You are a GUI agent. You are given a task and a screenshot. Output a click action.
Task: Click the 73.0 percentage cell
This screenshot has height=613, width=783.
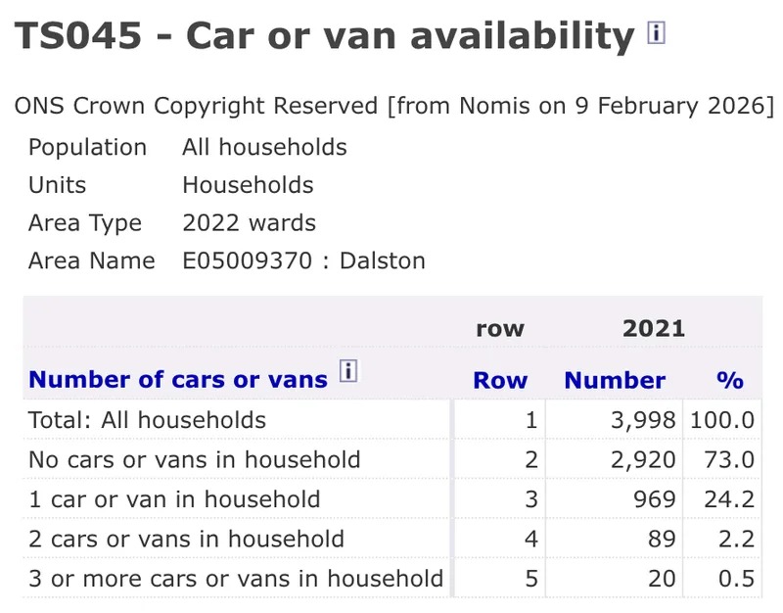pyautogui.click(x=729, y=459)
